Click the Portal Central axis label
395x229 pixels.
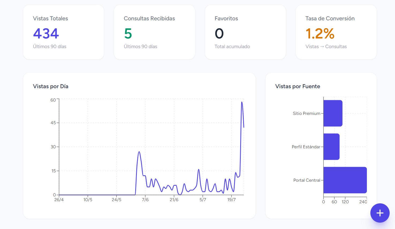click(307, 180)
